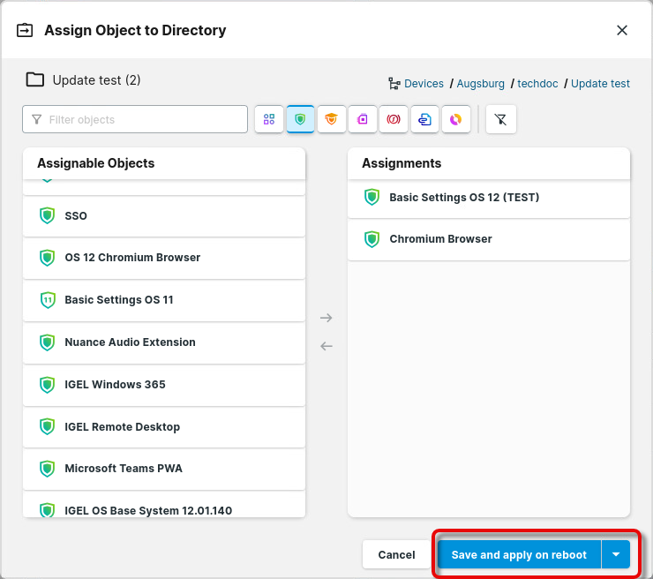Clear filters with the crossed funnel icon
This screenshot has width=653, height=579.
click(501, 119)
